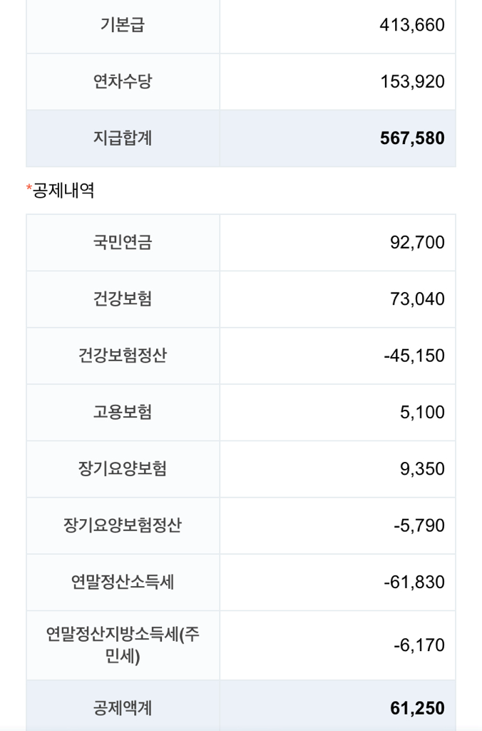The image size is (482, 731).
Task: Select the 153,920 annual leave amount
Action: (x=411, y=81)
